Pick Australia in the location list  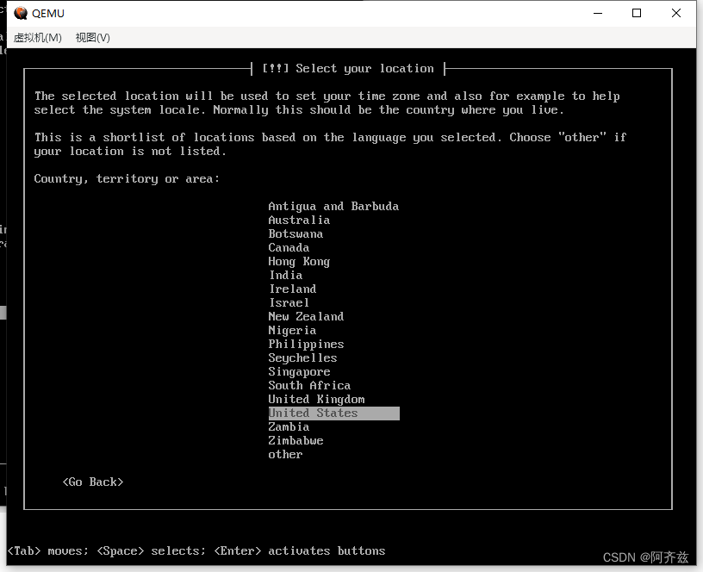click(299, 220)
